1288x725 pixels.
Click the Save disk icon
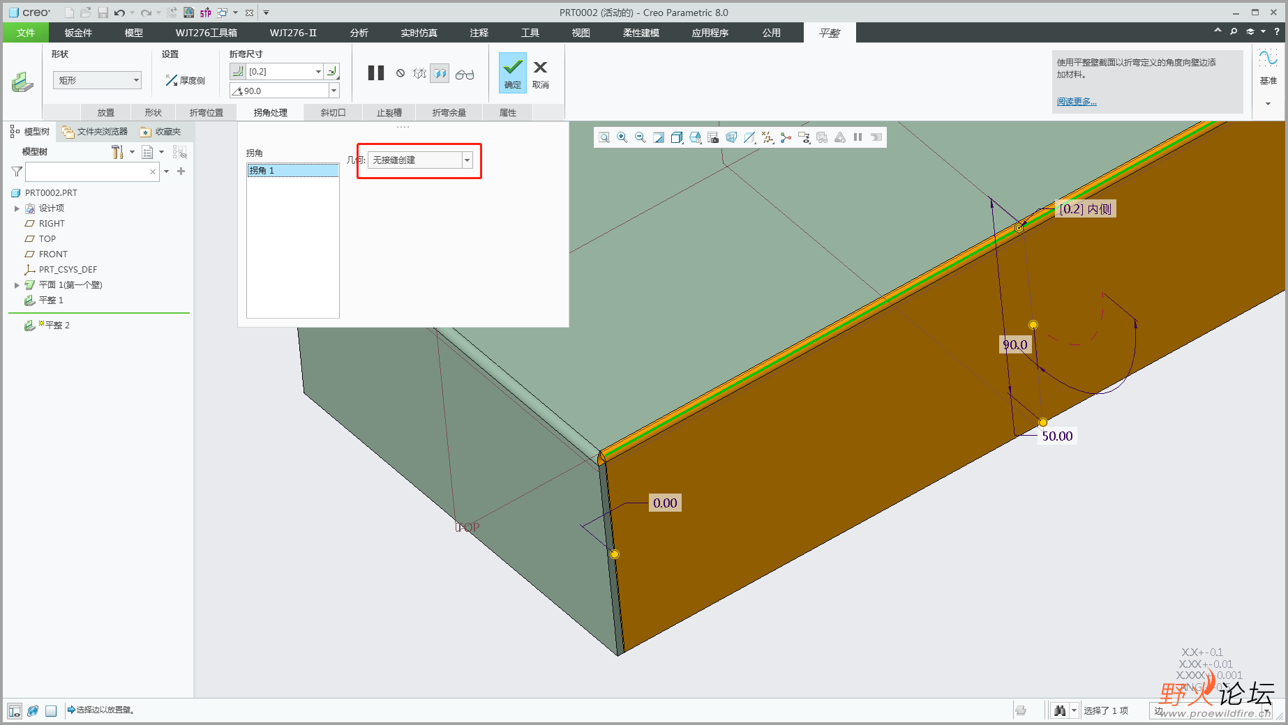pyautogui.click(x=103, y=13)
